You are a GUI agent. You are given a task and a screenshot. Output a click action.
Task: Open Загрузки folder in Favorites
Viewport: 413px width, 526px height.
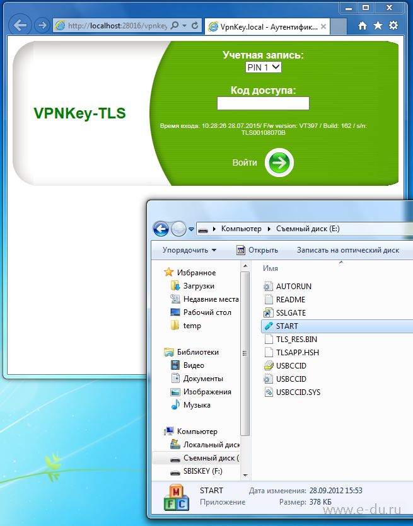pyautogui.click(x=199, y=286)
